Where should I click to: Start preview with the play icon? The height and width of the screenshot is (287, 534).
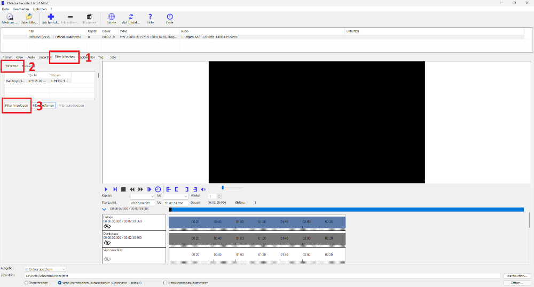106,189
